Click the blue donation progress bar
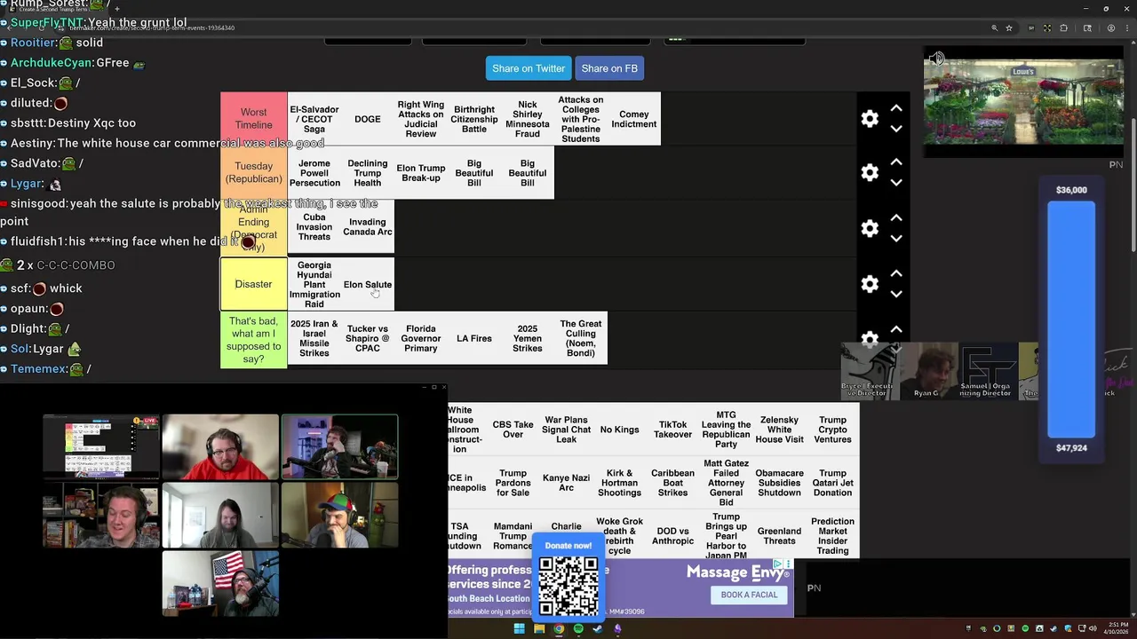1137x639 pixels. (1071, 319)
